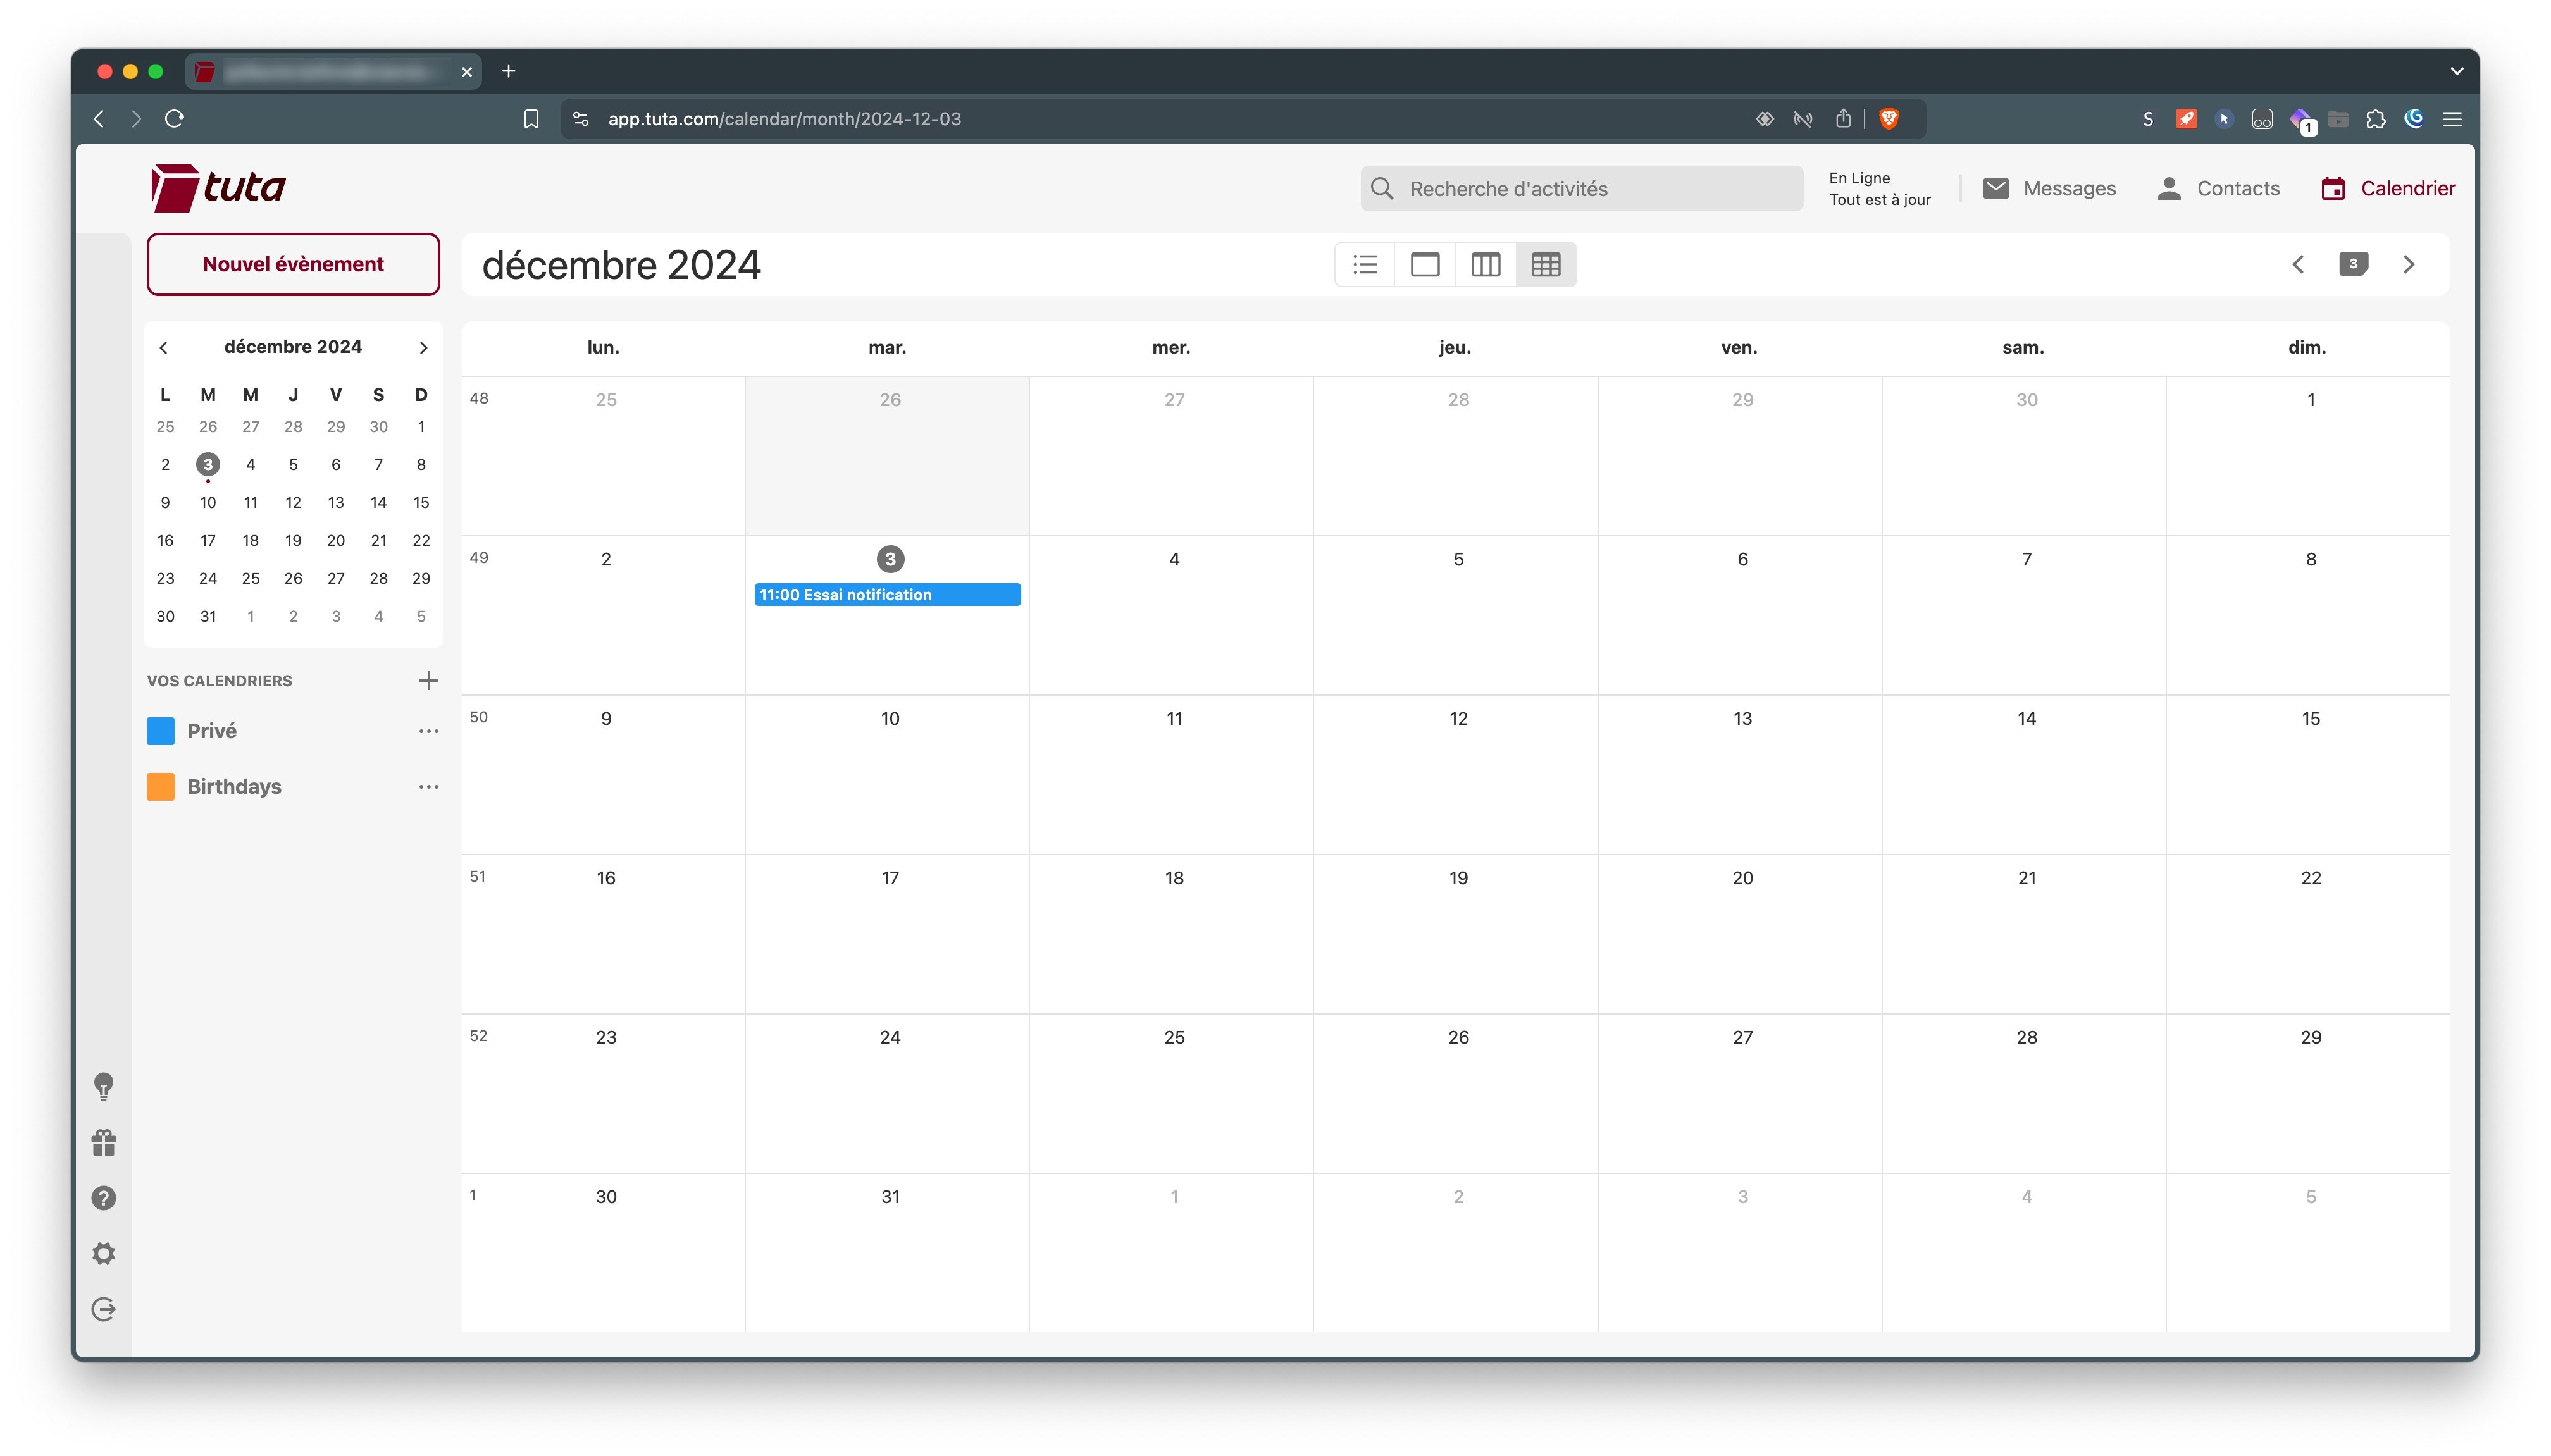Toggle Privé calendar color box
2551x1456 pixels.
click(161, 731)
